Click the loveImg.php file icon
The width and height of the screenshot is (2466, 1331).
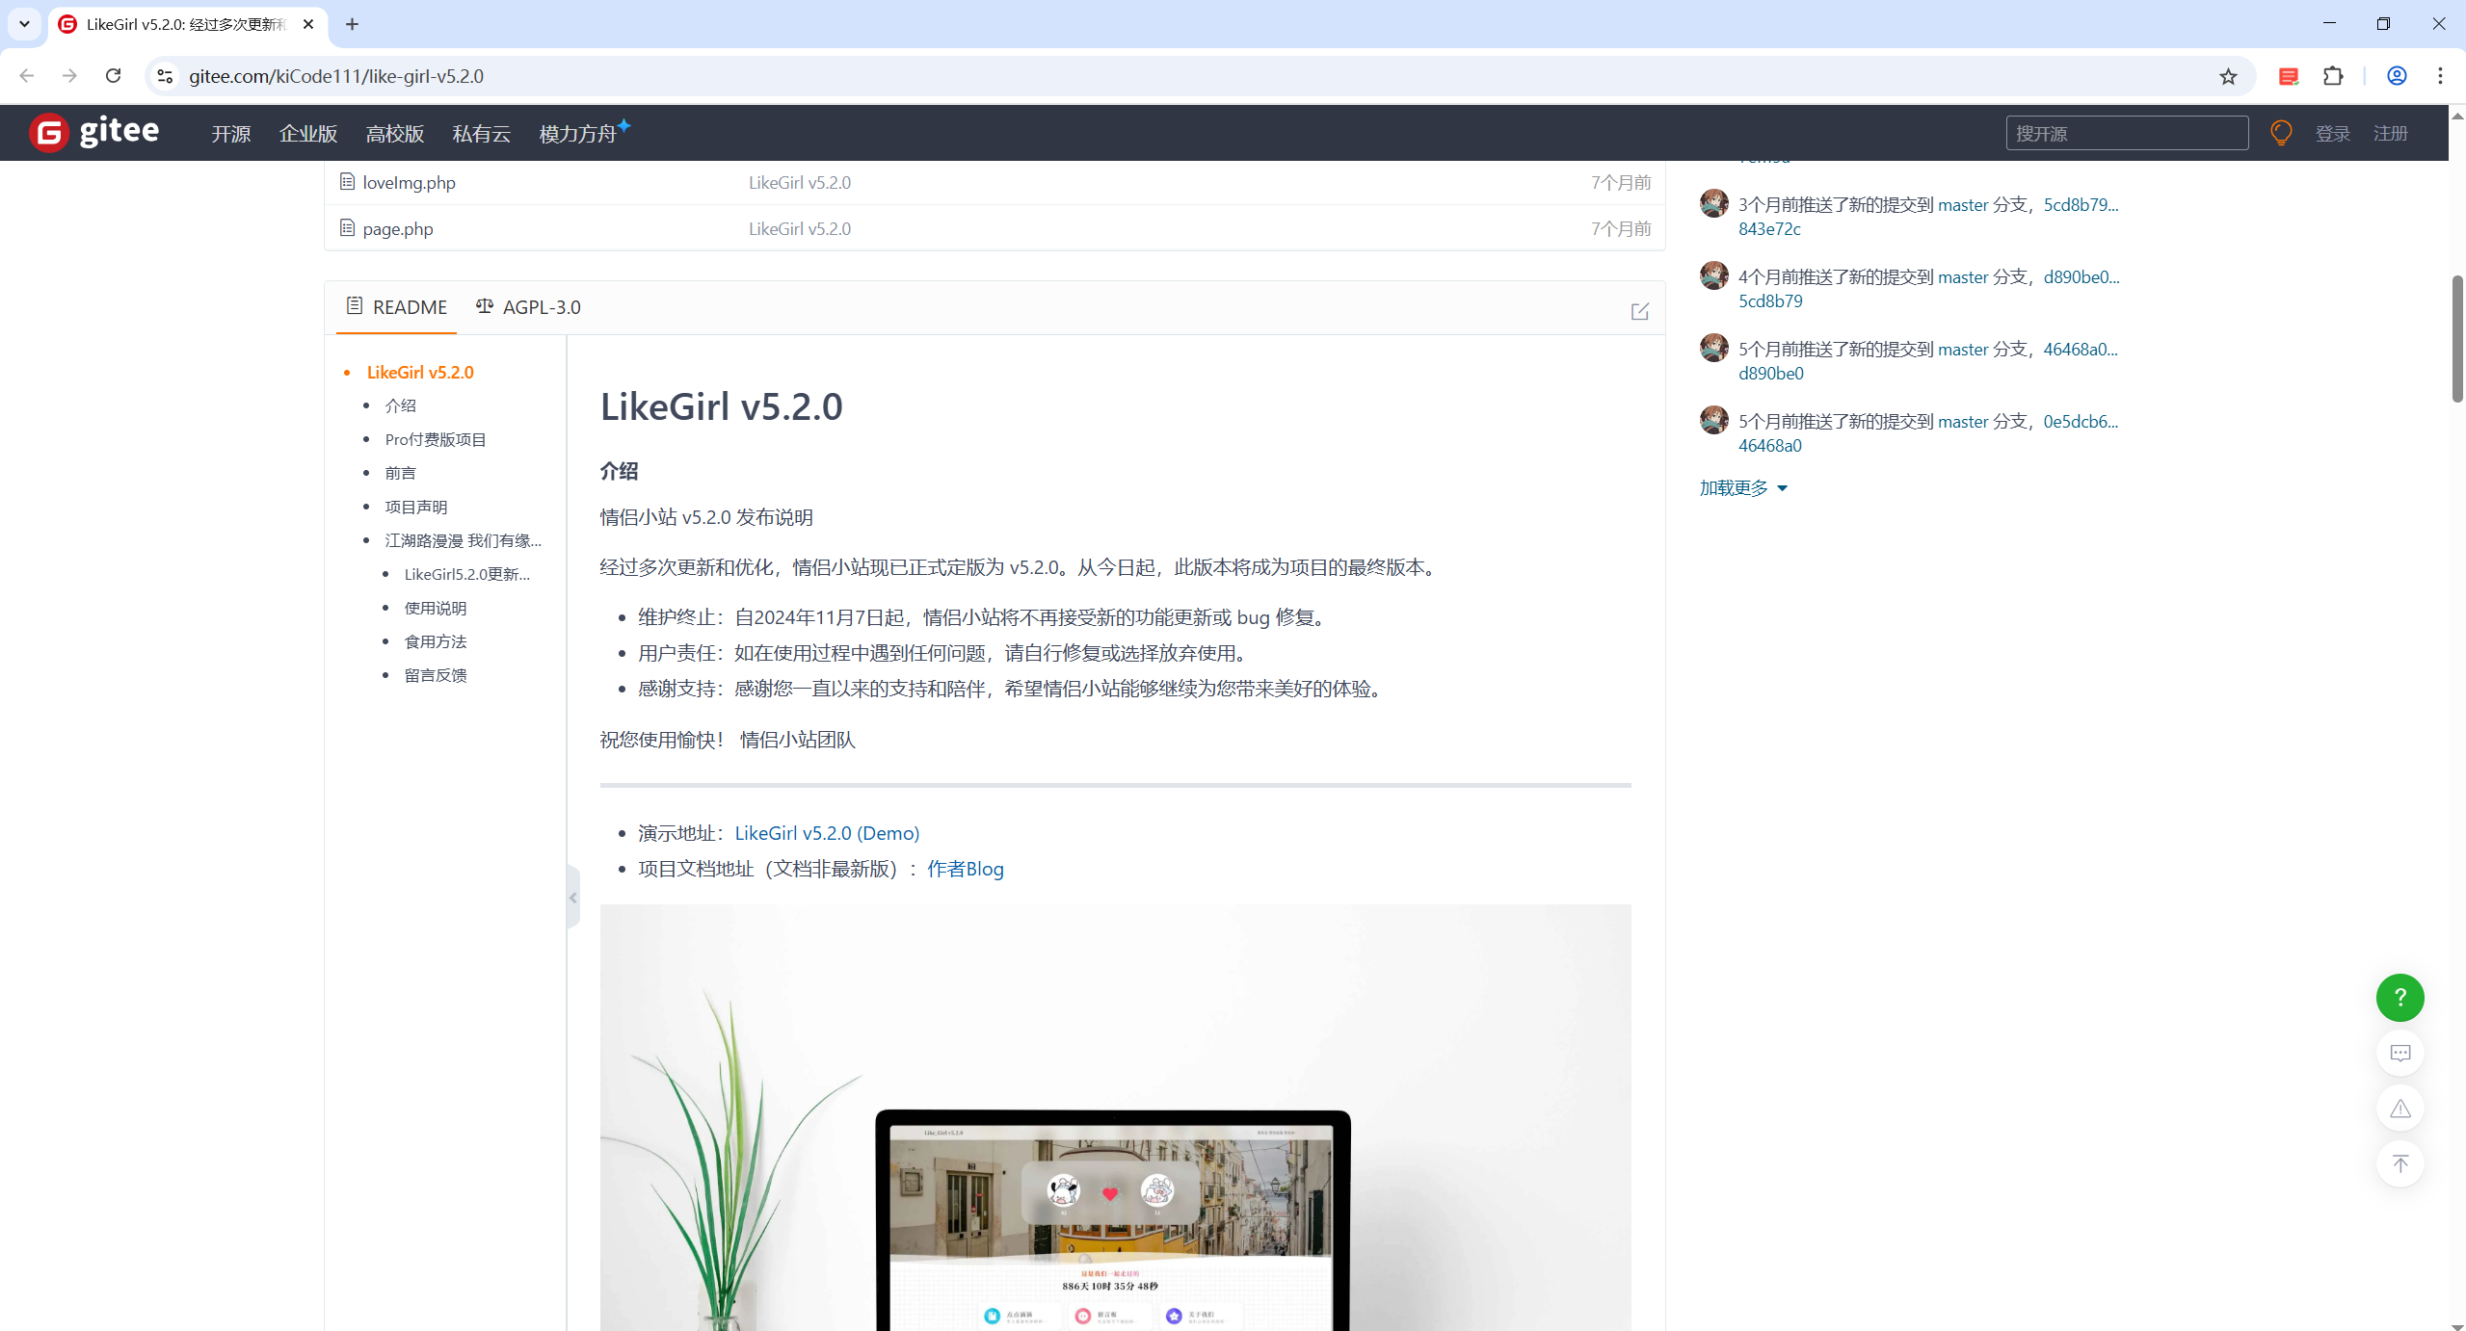coord(347,181)
